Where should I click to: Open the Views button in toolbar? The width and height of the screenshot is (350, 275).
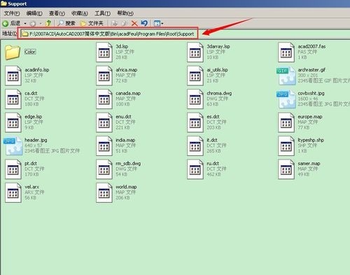pos(157,23)
